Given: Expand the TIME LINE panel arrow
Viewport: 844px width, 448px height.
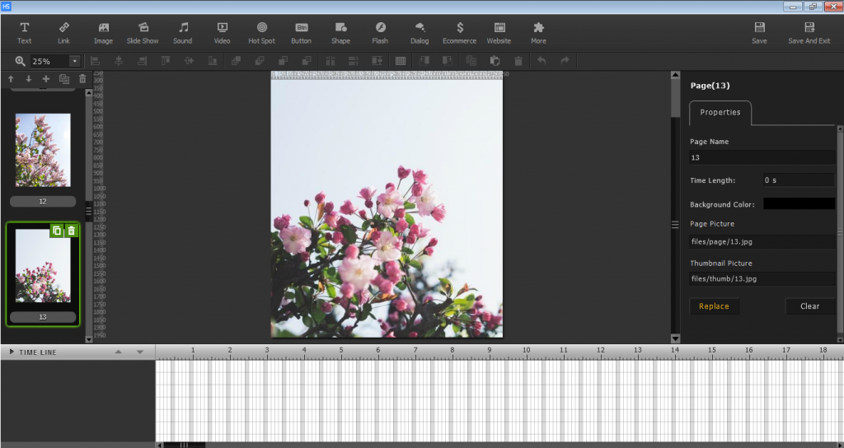Looking at the screenshot, I should [12, 352].
